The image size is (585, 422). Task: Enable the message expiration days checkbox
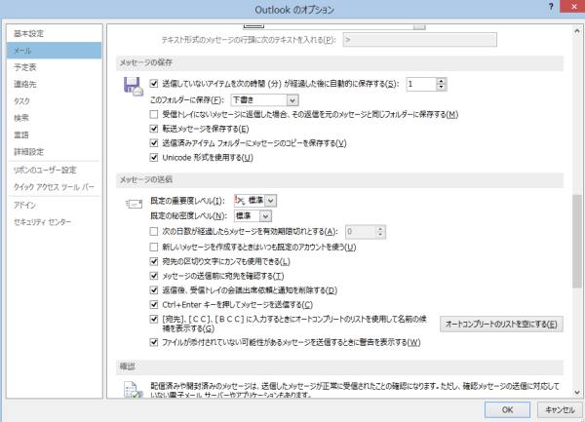tap(154, 231)
